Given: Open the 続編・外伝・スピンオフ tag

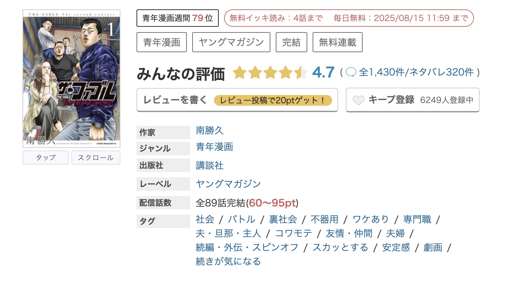Looking at the screenshot, I should point(247,248).
